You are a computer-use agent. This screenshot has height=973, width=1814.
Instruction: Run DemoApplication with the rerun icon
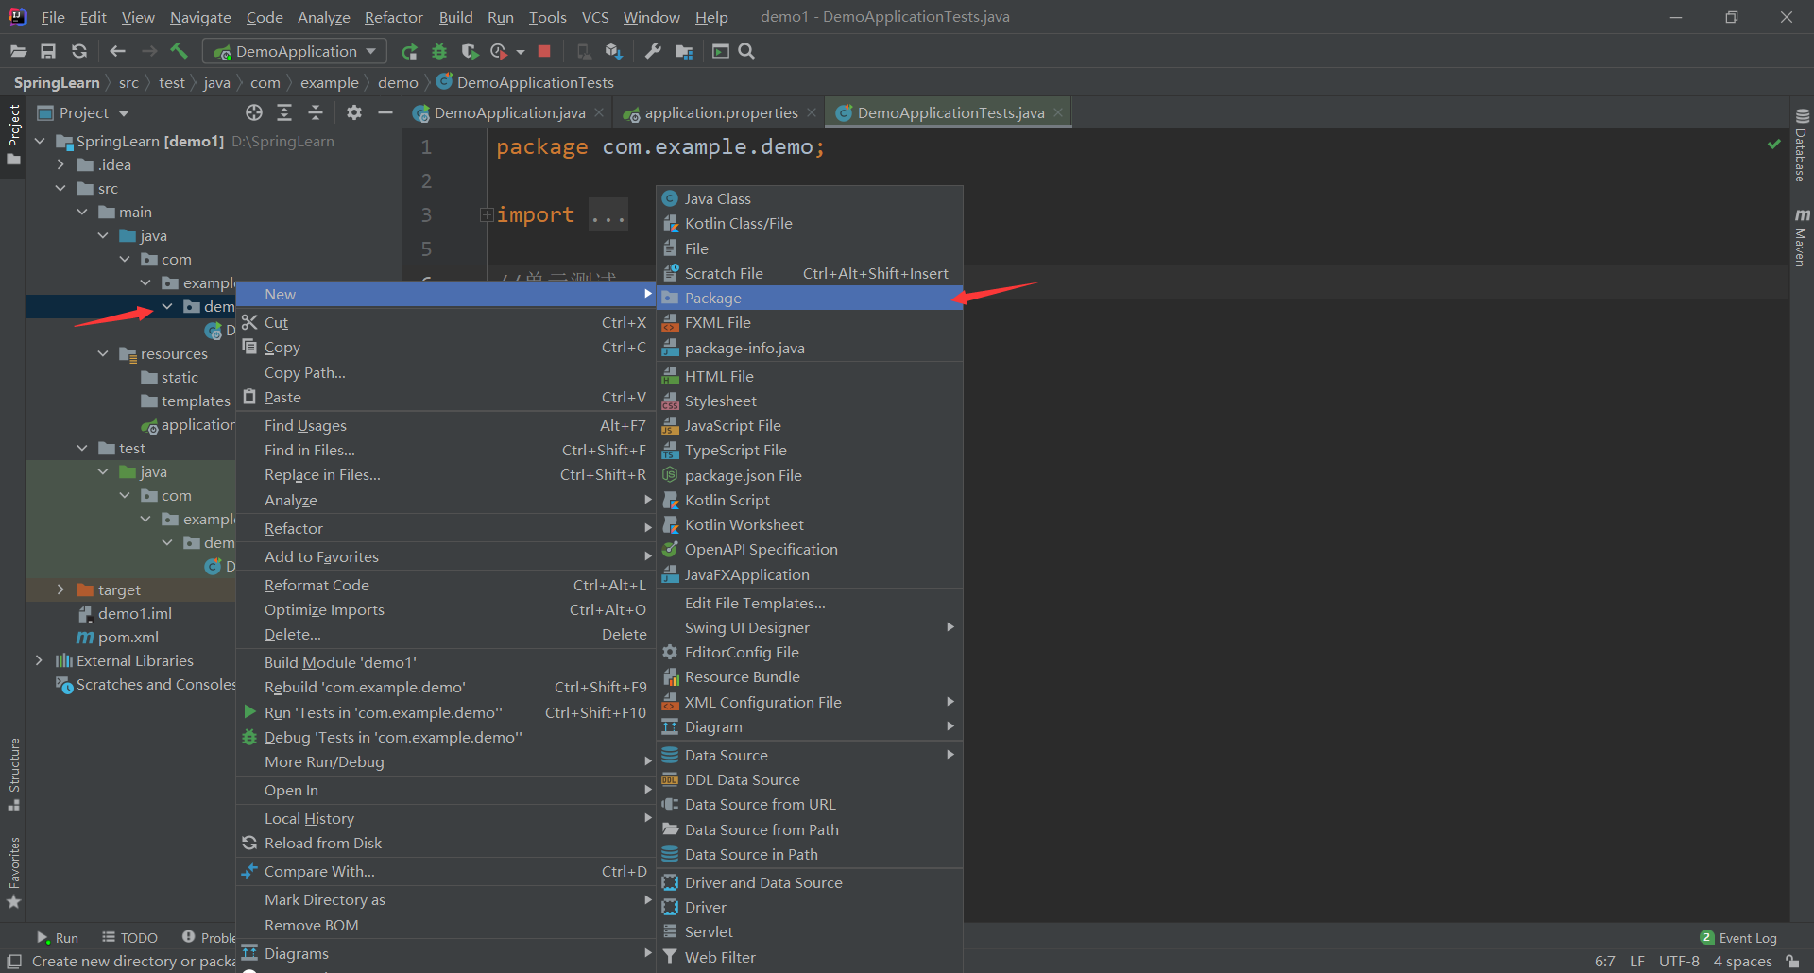coord(409,51)
